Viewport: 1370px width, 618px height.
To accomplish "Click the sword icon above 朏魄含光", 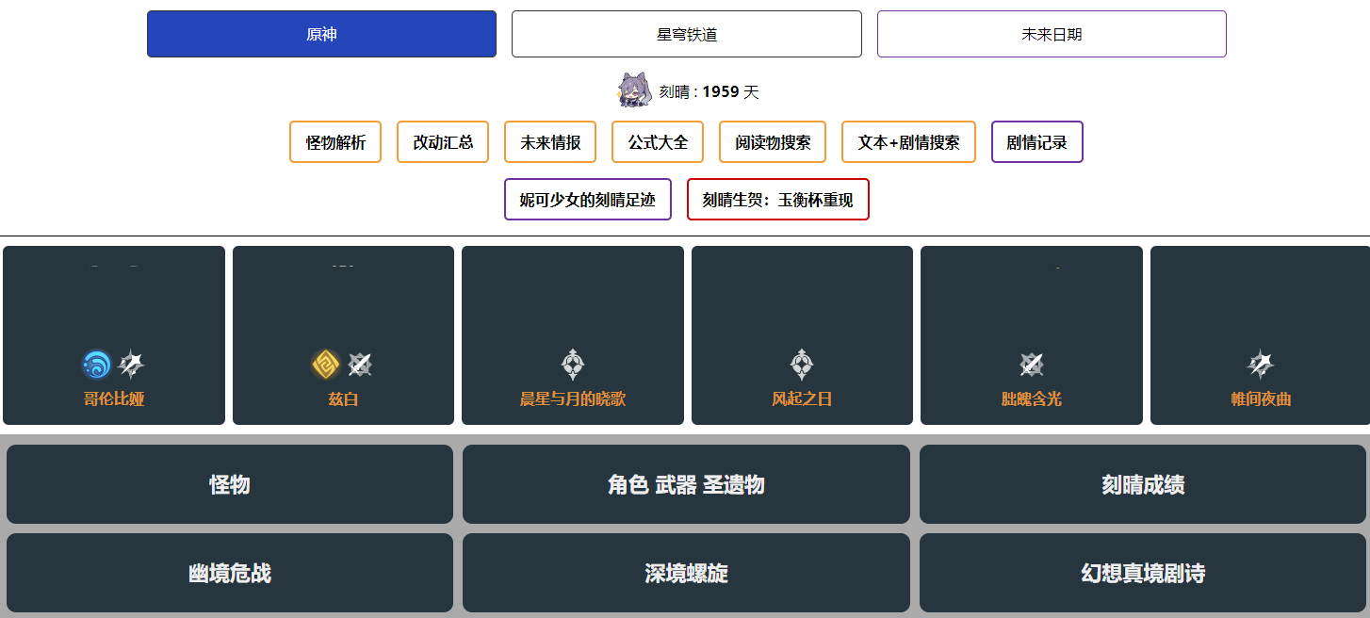I will point(1032,365).
